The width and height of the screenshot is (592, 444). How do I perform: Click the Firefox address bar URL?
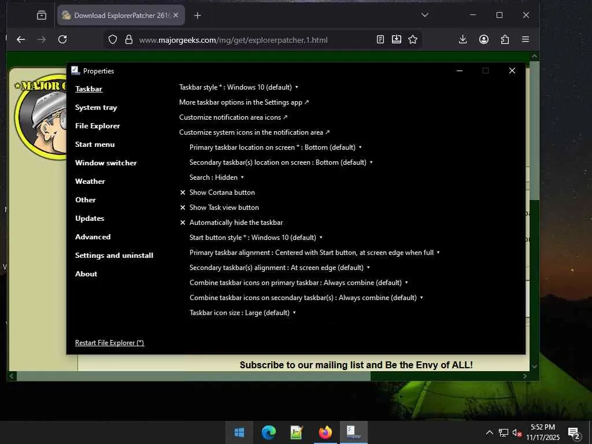tap(233, 40)
